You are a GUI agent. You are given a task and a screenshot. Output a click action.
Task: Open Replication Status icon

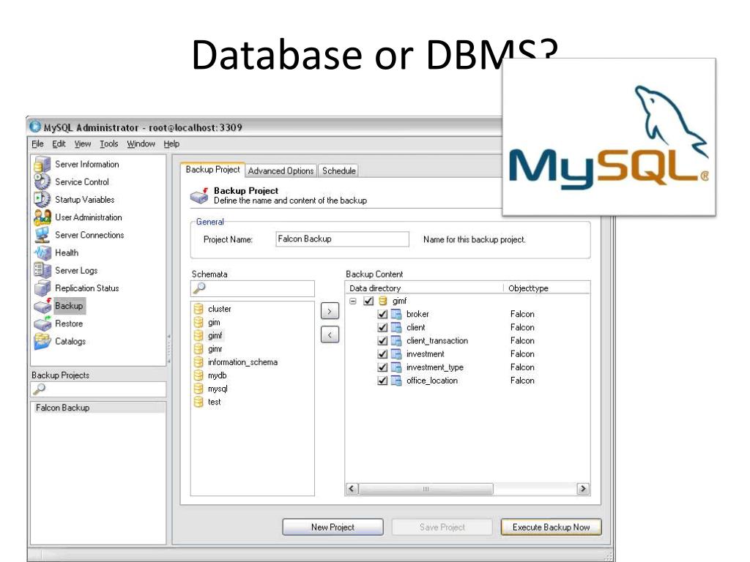click(x=42, y=288)
